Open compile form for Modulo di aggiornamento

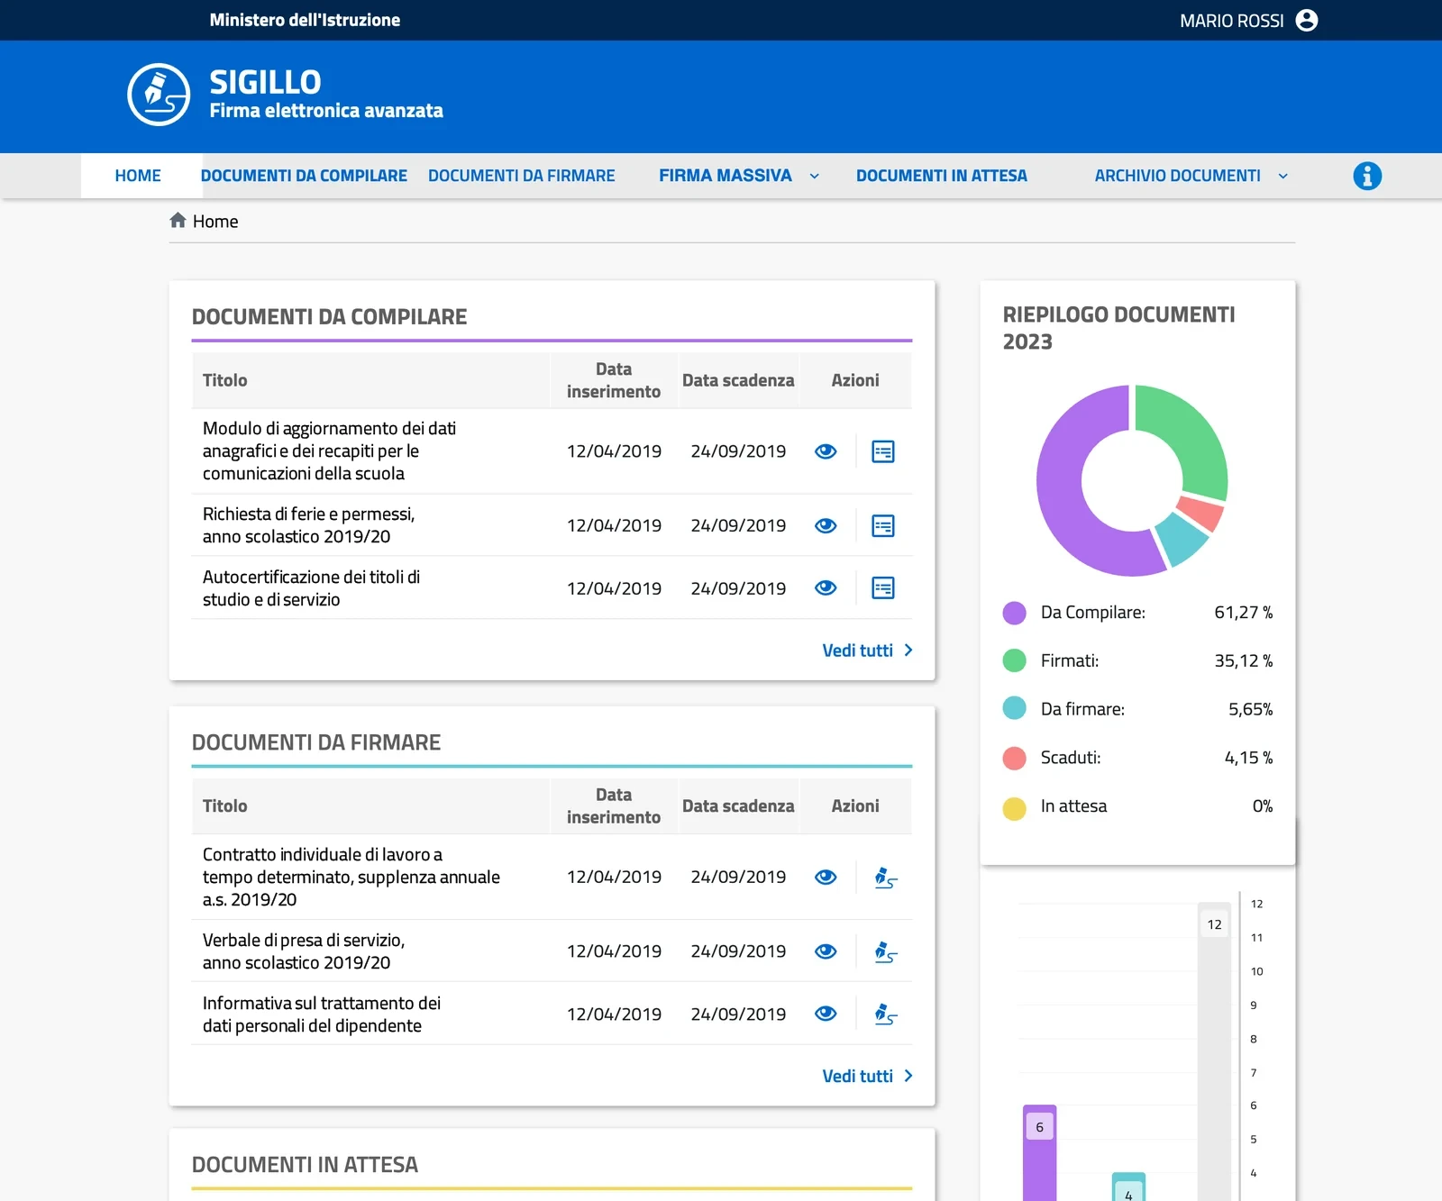tap(883, 451)
